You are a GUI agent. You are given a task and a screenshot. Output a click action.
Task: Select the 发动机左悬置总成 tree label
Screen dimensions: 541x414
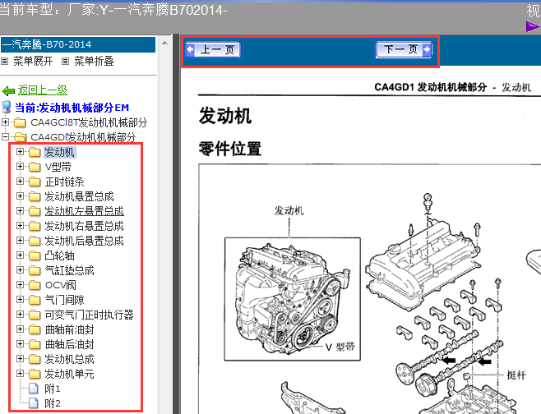pos(84,211)
